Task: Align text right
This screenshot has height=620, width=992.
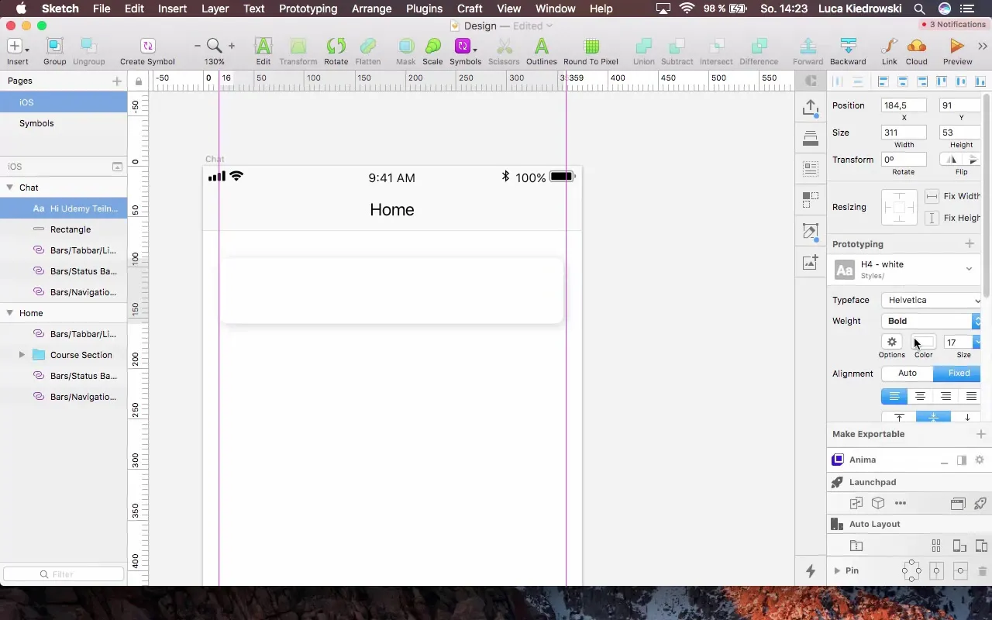Action: point(945,396)
